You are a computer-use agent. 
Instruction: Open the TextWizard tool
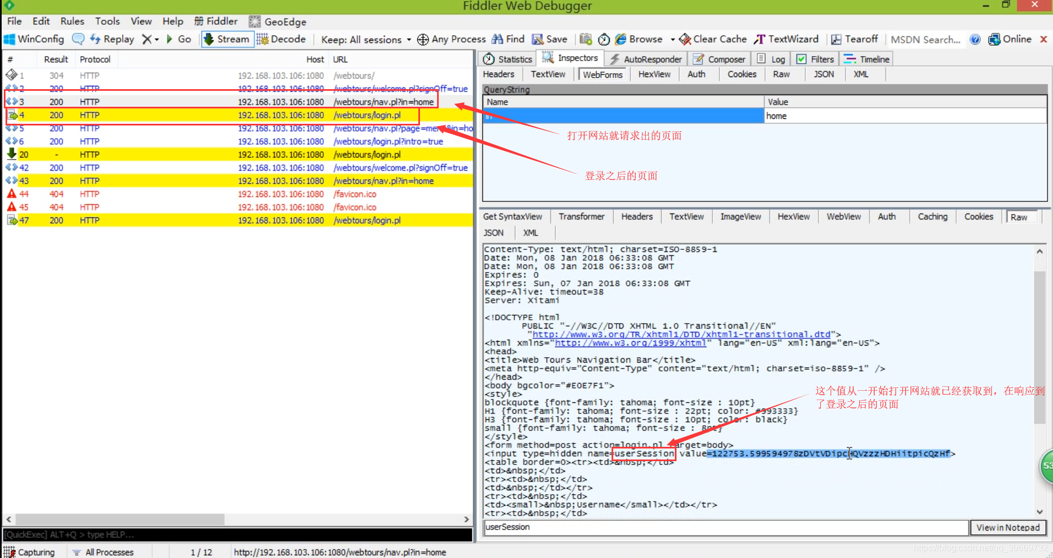pos(786,39)
